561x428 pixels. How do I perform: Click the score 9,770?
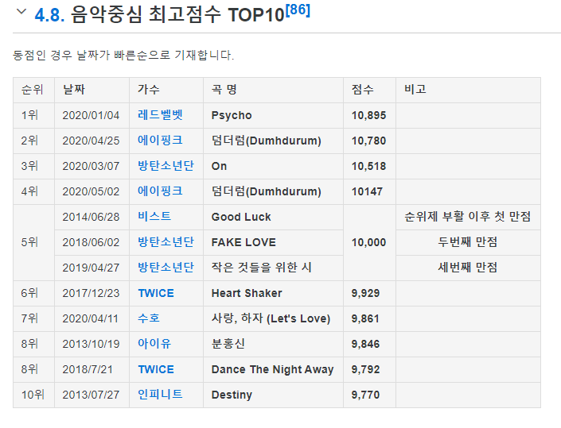(x=366, y=395)
